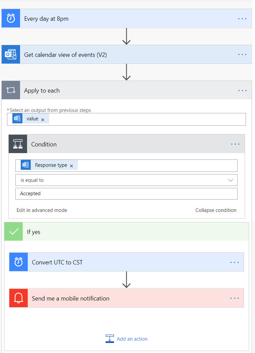
Task: Open the ellipsis menu for Every day at 8pm
Action: pos(242,19)
